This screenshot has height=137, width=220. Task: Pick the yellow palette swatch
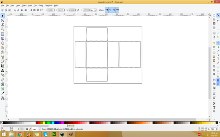pyautogui.click(x=44, y=123)
